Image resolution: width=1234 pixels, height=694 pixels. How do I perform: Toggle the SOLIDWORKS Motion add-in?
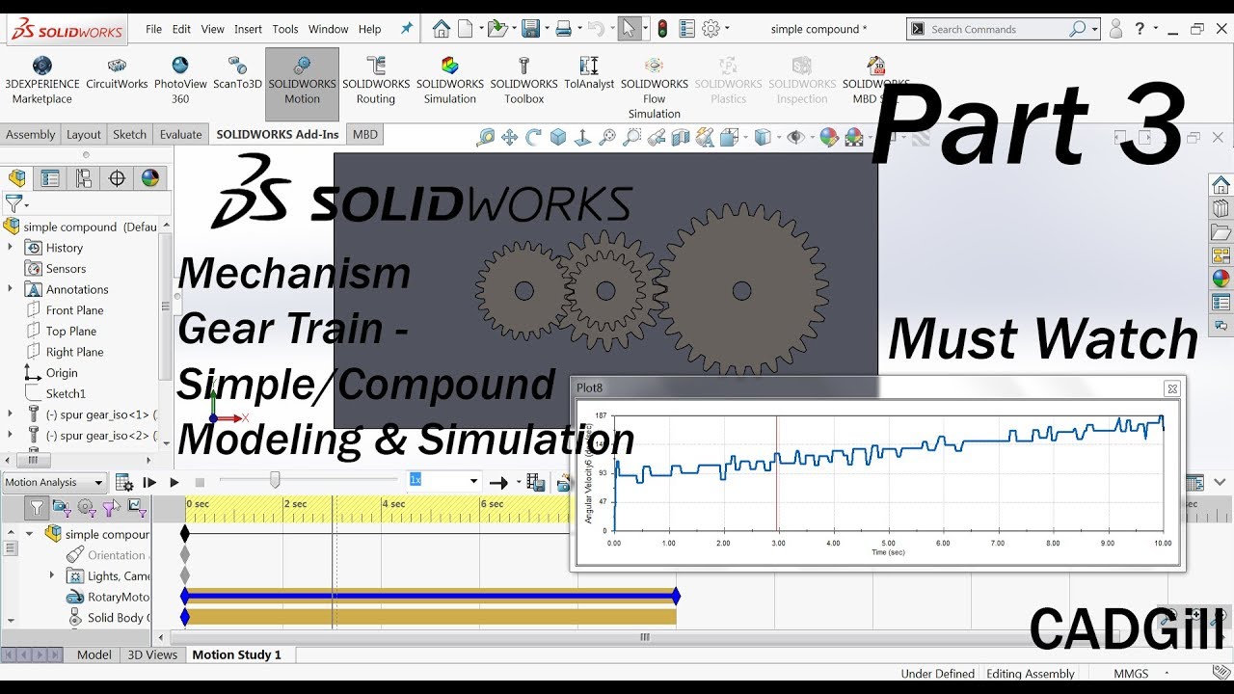[x=302, y=82]
